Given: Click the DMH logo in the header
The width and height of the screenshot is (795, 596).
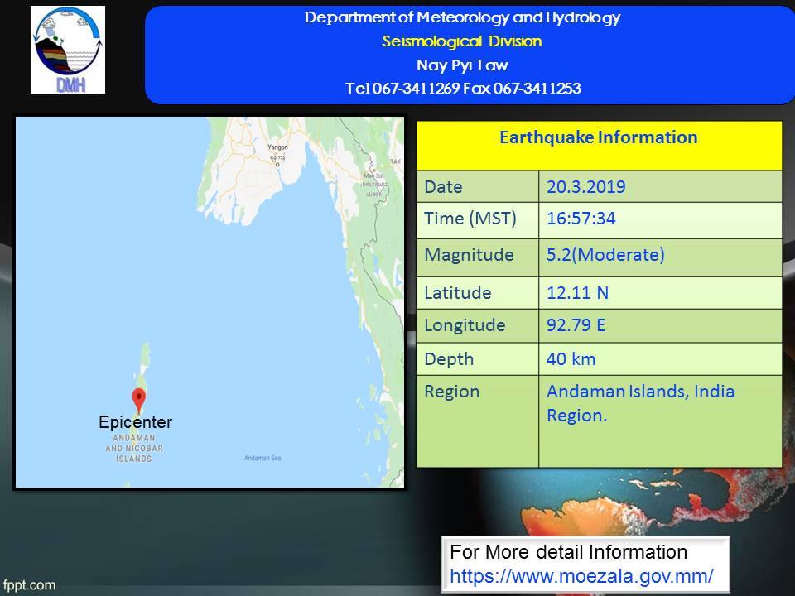Looking at the screenshot, I should pos(68,50).
